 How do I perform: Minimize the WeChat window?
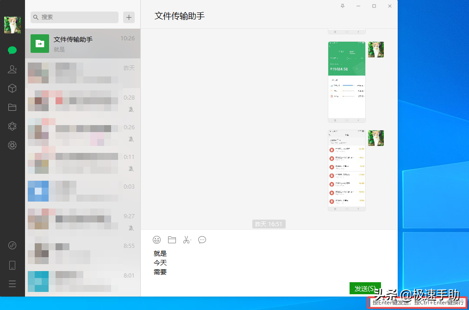358,6
